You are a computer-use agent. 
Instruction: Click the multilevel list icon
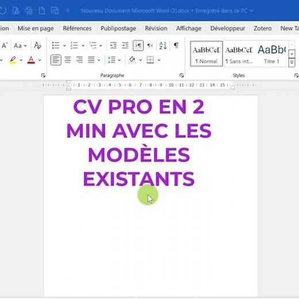93,45
